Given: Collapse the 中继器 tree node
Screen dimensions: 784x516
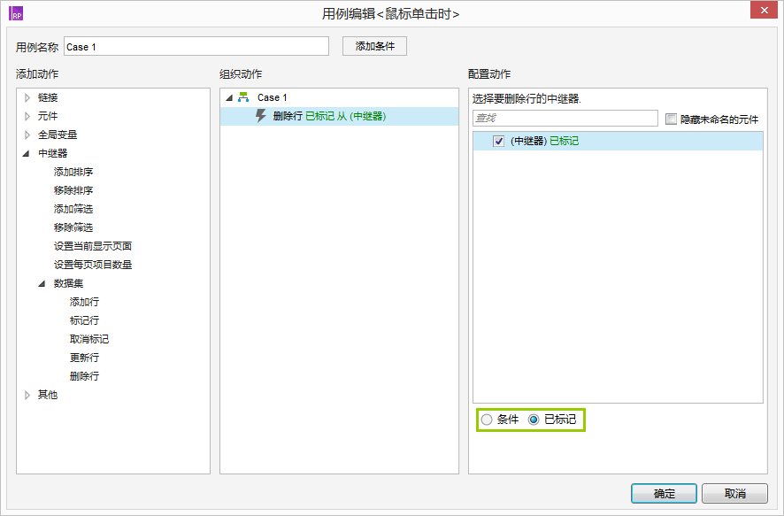Looking at the screenshot, I should pos(27,153).
